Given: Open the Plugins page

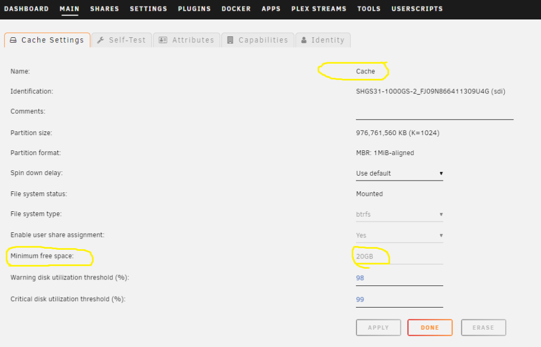Looking at the screenshot, I should [194, 9].
